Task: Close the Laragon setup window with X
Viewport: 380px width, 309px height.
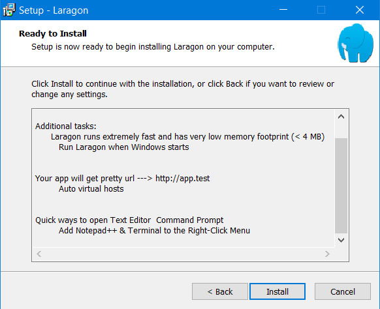Action: [x=360, y=10]
